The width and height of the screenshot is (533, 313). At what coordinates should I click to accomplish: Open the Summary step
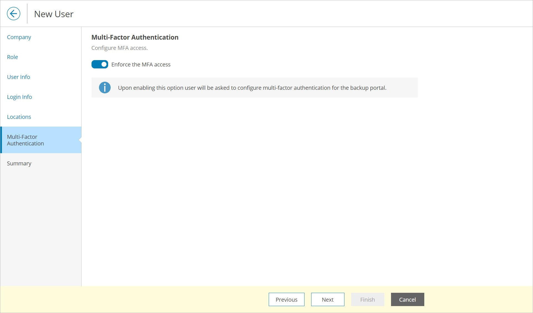coord(19,163)
